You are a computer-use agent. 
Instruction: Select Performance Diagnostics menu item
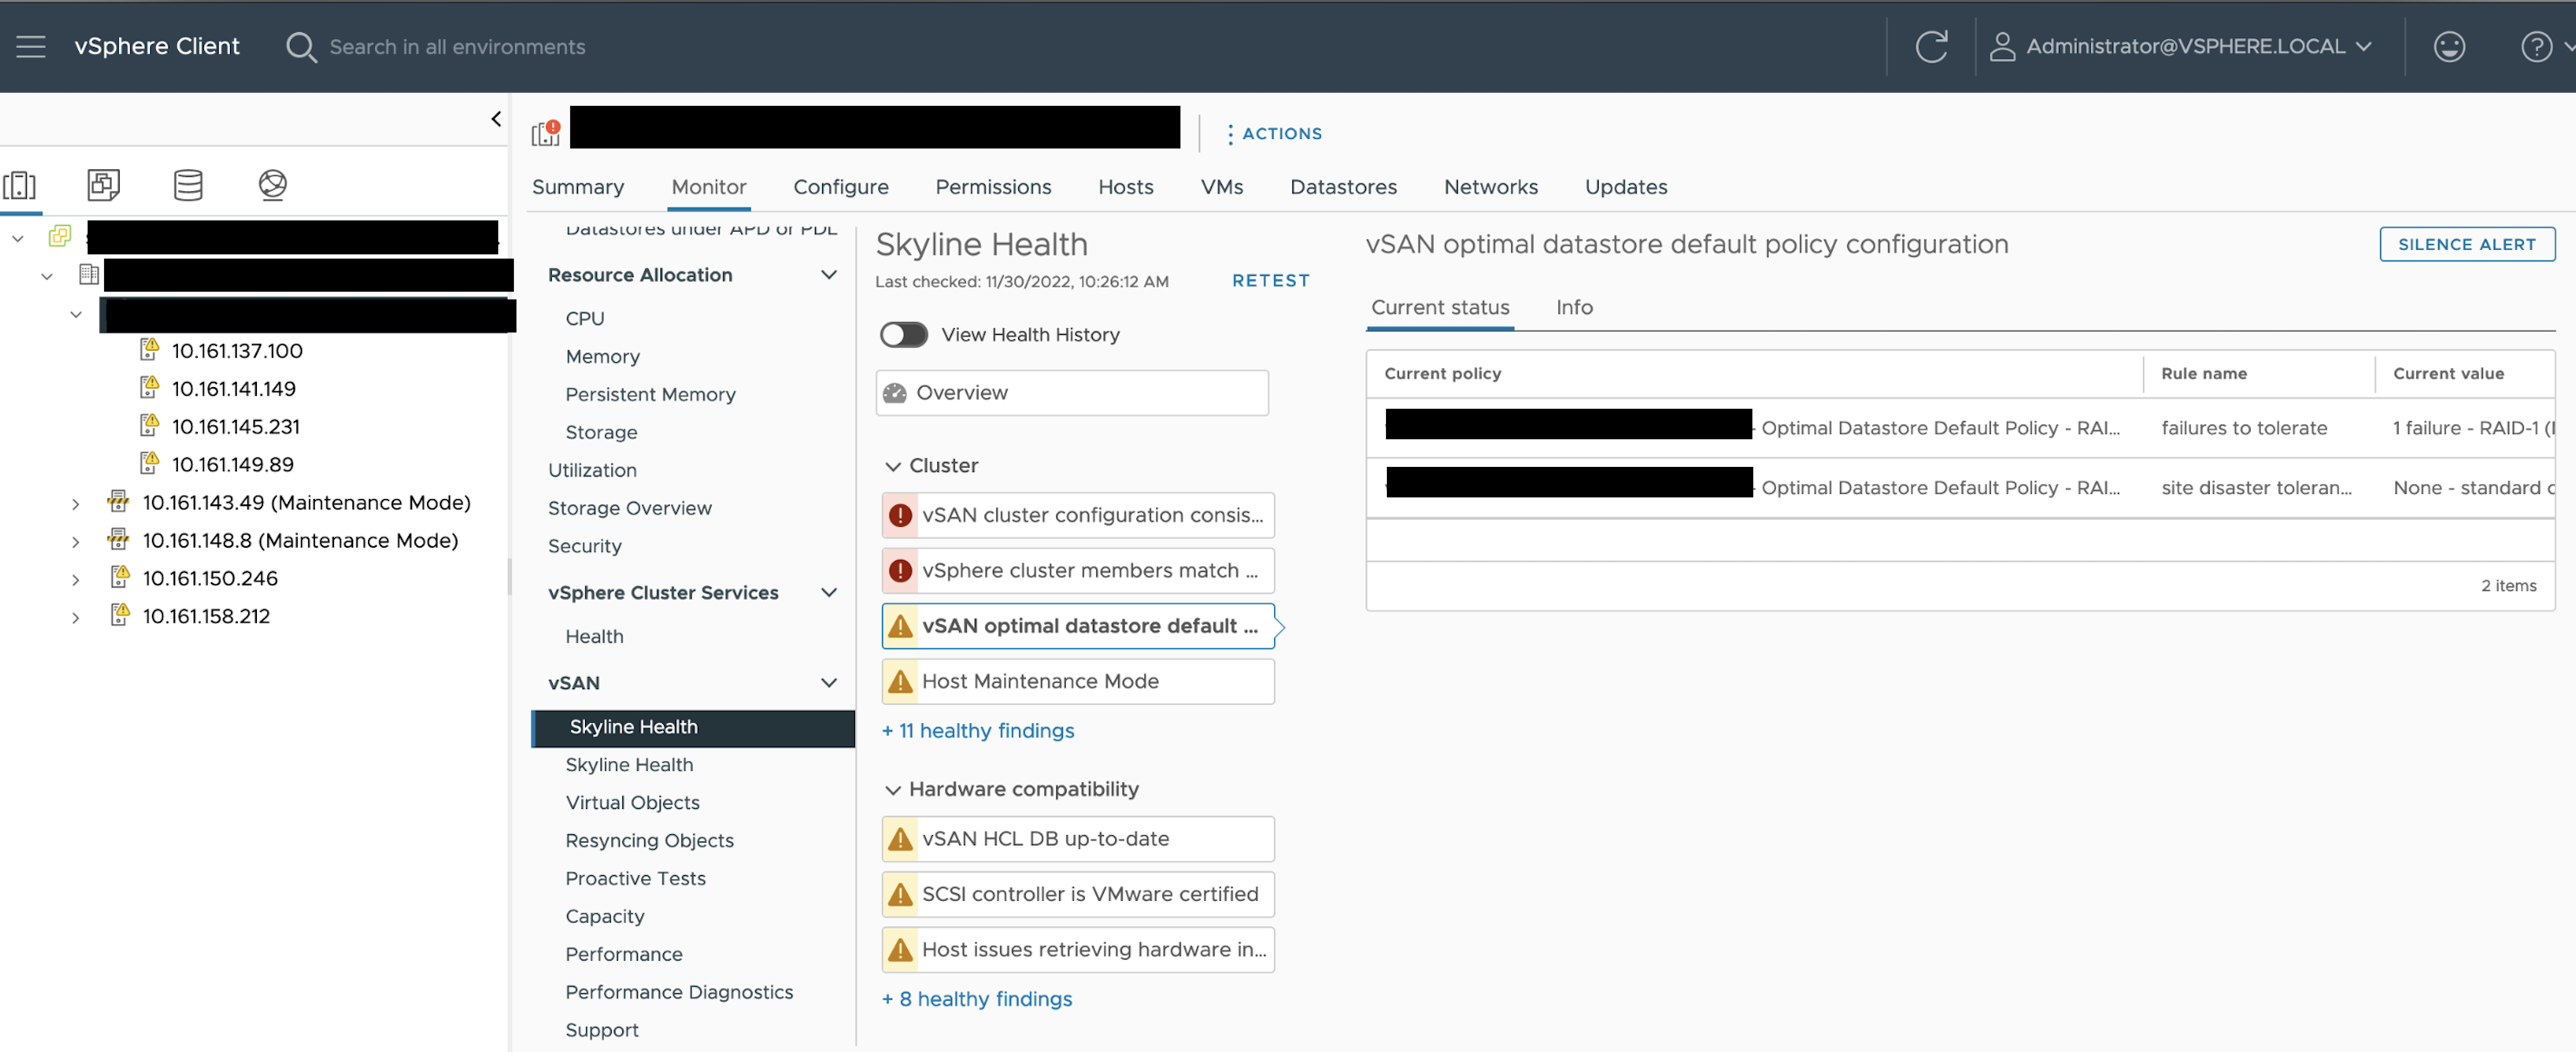[679, 992]
